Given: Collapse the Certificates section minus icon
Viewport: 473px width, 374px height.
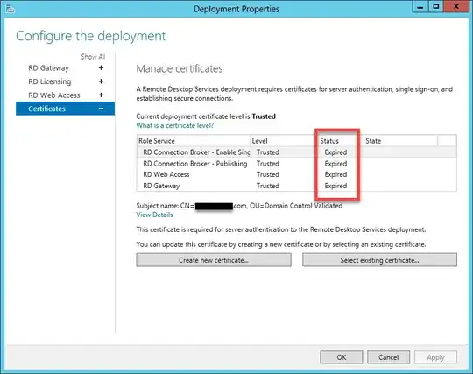Looking at the screenshot, I should coord(101,109).
